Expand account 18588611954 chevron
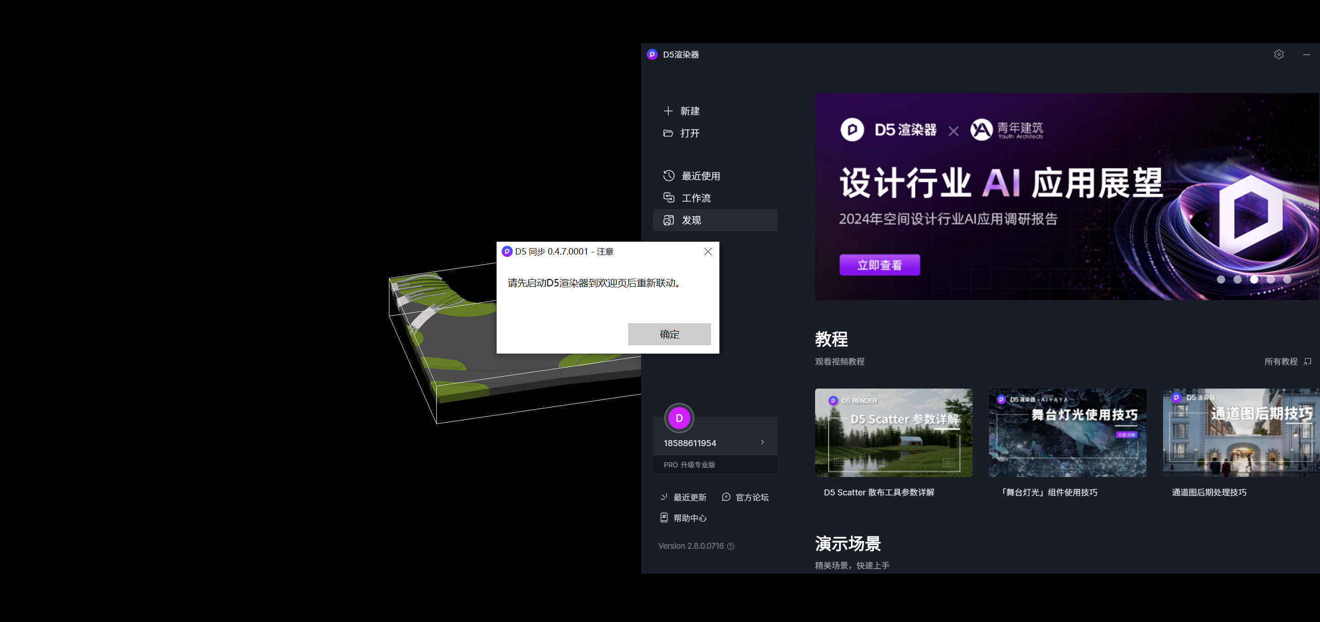This screenshot has height=622, width=1320. (763, 442)
